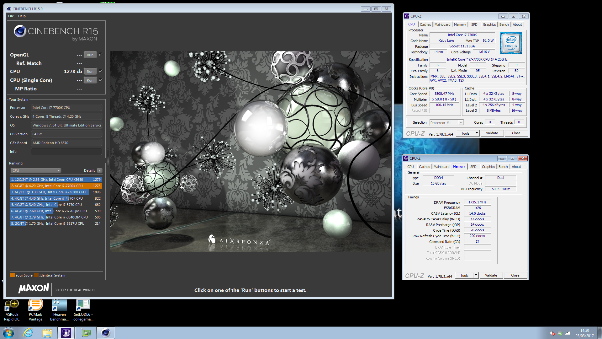Image resolution: width=602 pixels, height=339 pixels.
Task: Switch to CPU tab in lower CPU-Z
Action: coord(410,167)
